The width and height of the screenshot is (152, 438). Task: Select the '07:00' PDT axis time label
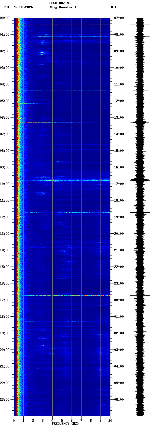[x=5, y=134]
